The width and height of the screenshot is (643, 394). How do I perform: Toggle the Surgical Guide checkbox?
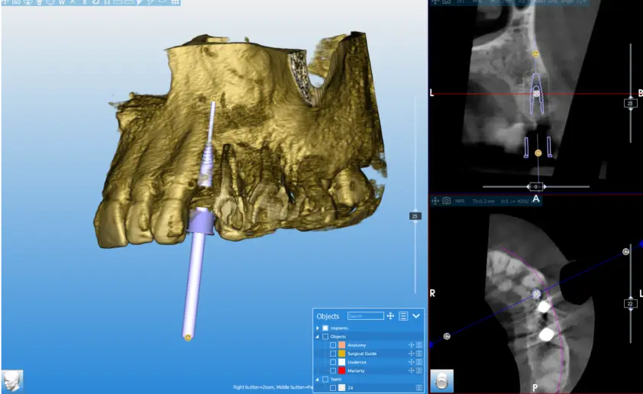[333, 354]
